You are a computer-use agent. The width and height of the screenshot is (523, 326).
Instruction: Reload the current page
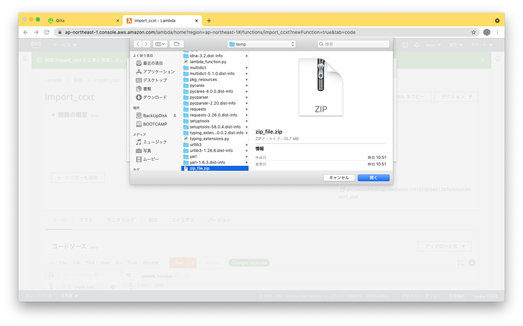(x=47, y=32)
